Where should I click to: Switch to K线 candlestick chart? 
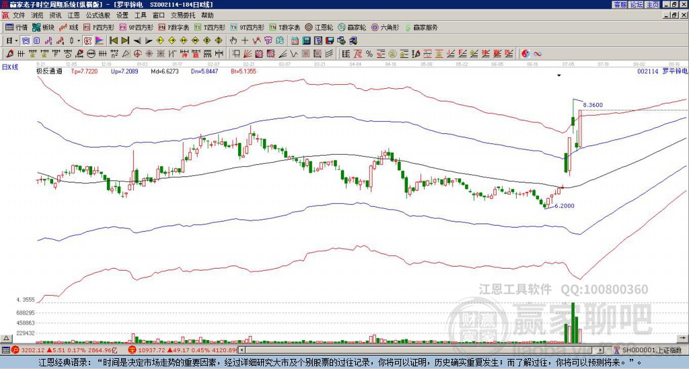(68, 27)
